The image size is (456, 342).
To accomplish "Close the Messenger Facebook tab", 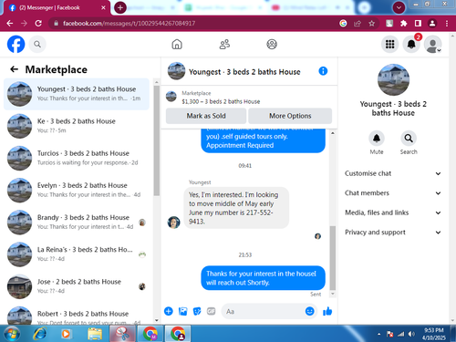I will (x=103, y=8).
